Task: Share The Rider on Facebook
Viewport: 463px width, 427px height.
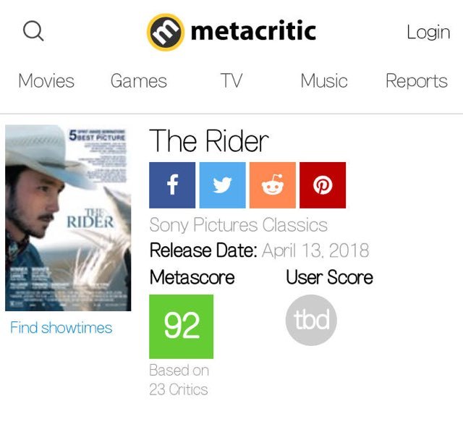Action: [172, 185]
